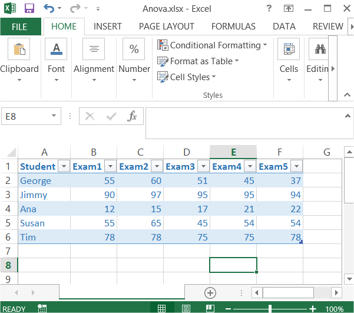The image size is (354, 313).
Task: Select Ana's Exam5 score 22
Action: tap(280, 209)
